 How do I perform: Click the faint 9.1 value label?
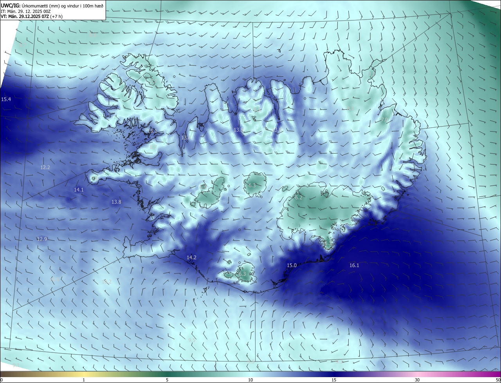[x=16, y=365]
